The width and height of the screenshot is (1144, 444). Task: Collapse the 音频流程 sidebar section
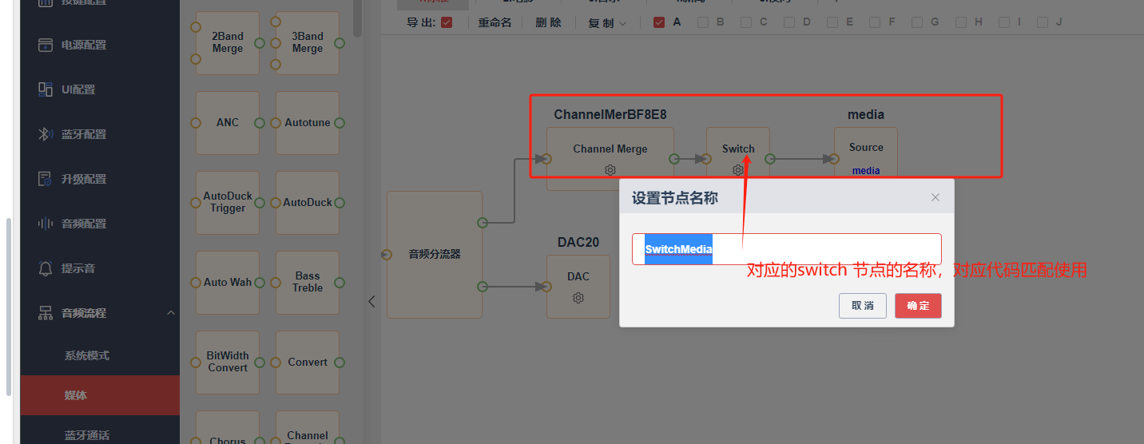pos(171,313)
